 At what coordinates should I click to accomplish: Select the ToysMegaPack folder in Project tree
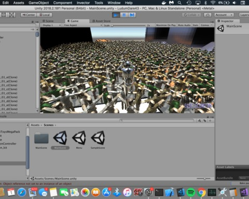10,132
